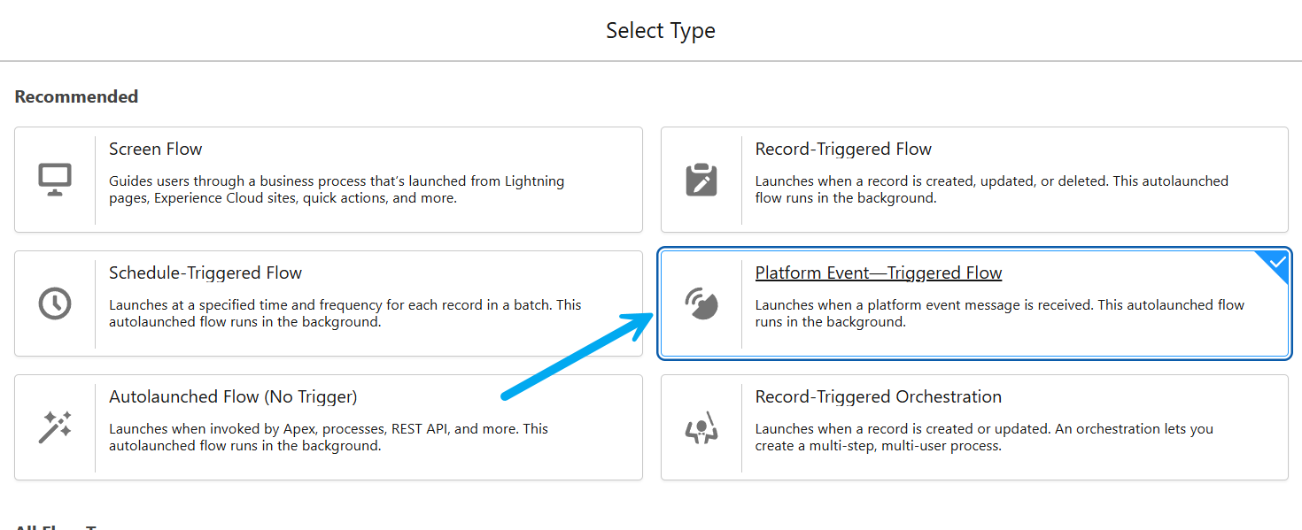Select the Record-Triggered Flow title
This screenshot has height=530, width=1302.
[x=843, y=149]
